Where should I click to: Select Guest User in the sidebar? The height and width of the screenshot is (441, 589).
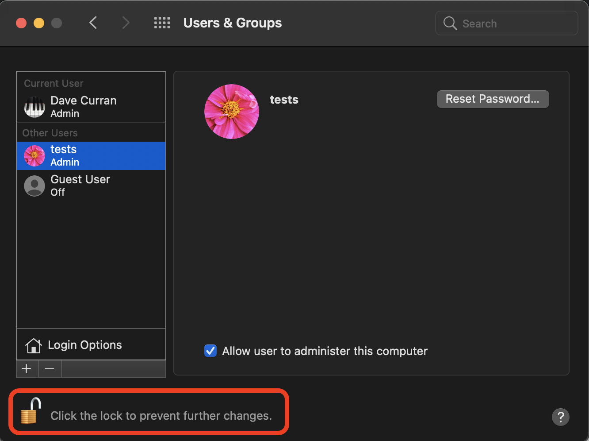[x=91, y=186]
